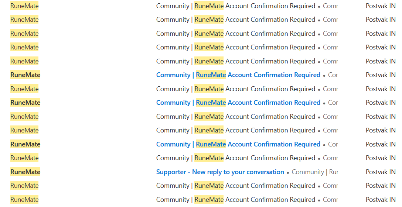Open the topmost email subject in the list
The width and height of the screenshot is (402, 207).
(235, 6)
